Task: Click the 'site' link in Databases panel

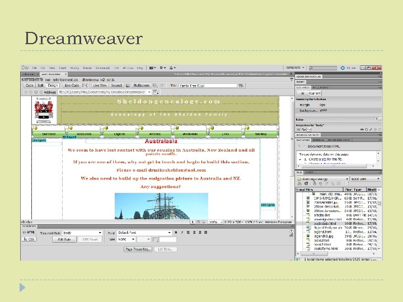Action: (x=324, y=159)
